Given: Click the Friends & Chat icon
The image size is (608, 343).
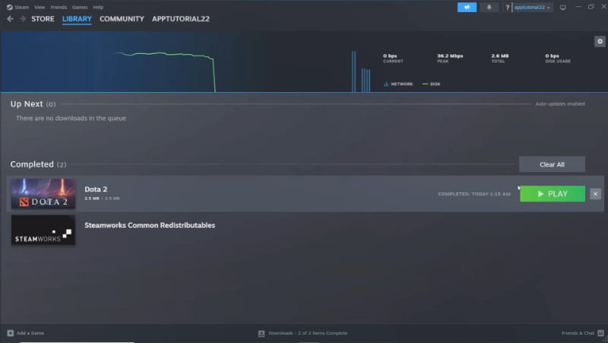Looking at the screenshot, I should 600,333.
